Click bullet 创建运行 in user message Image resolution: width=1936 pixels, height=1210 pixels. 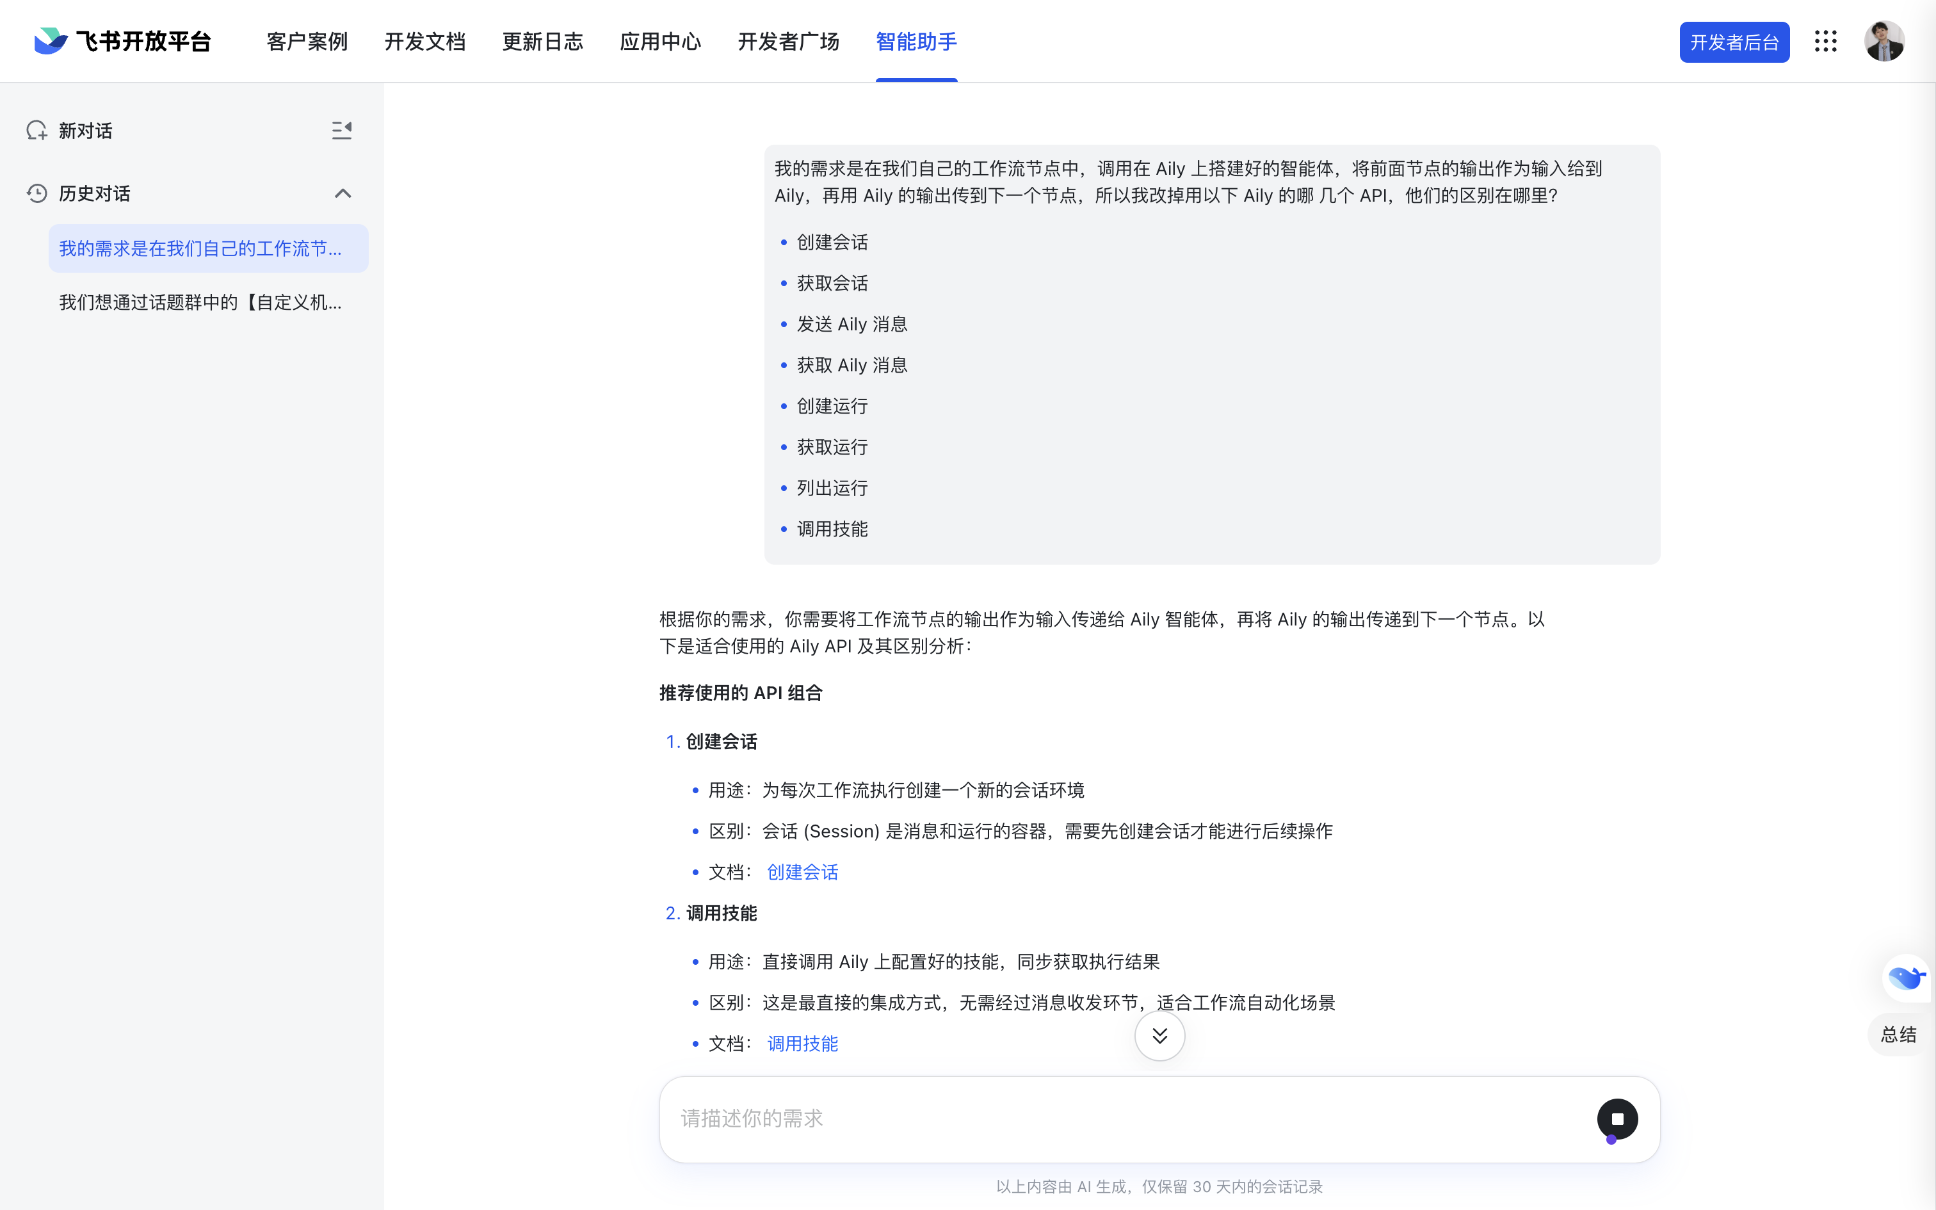coord(832,406)
